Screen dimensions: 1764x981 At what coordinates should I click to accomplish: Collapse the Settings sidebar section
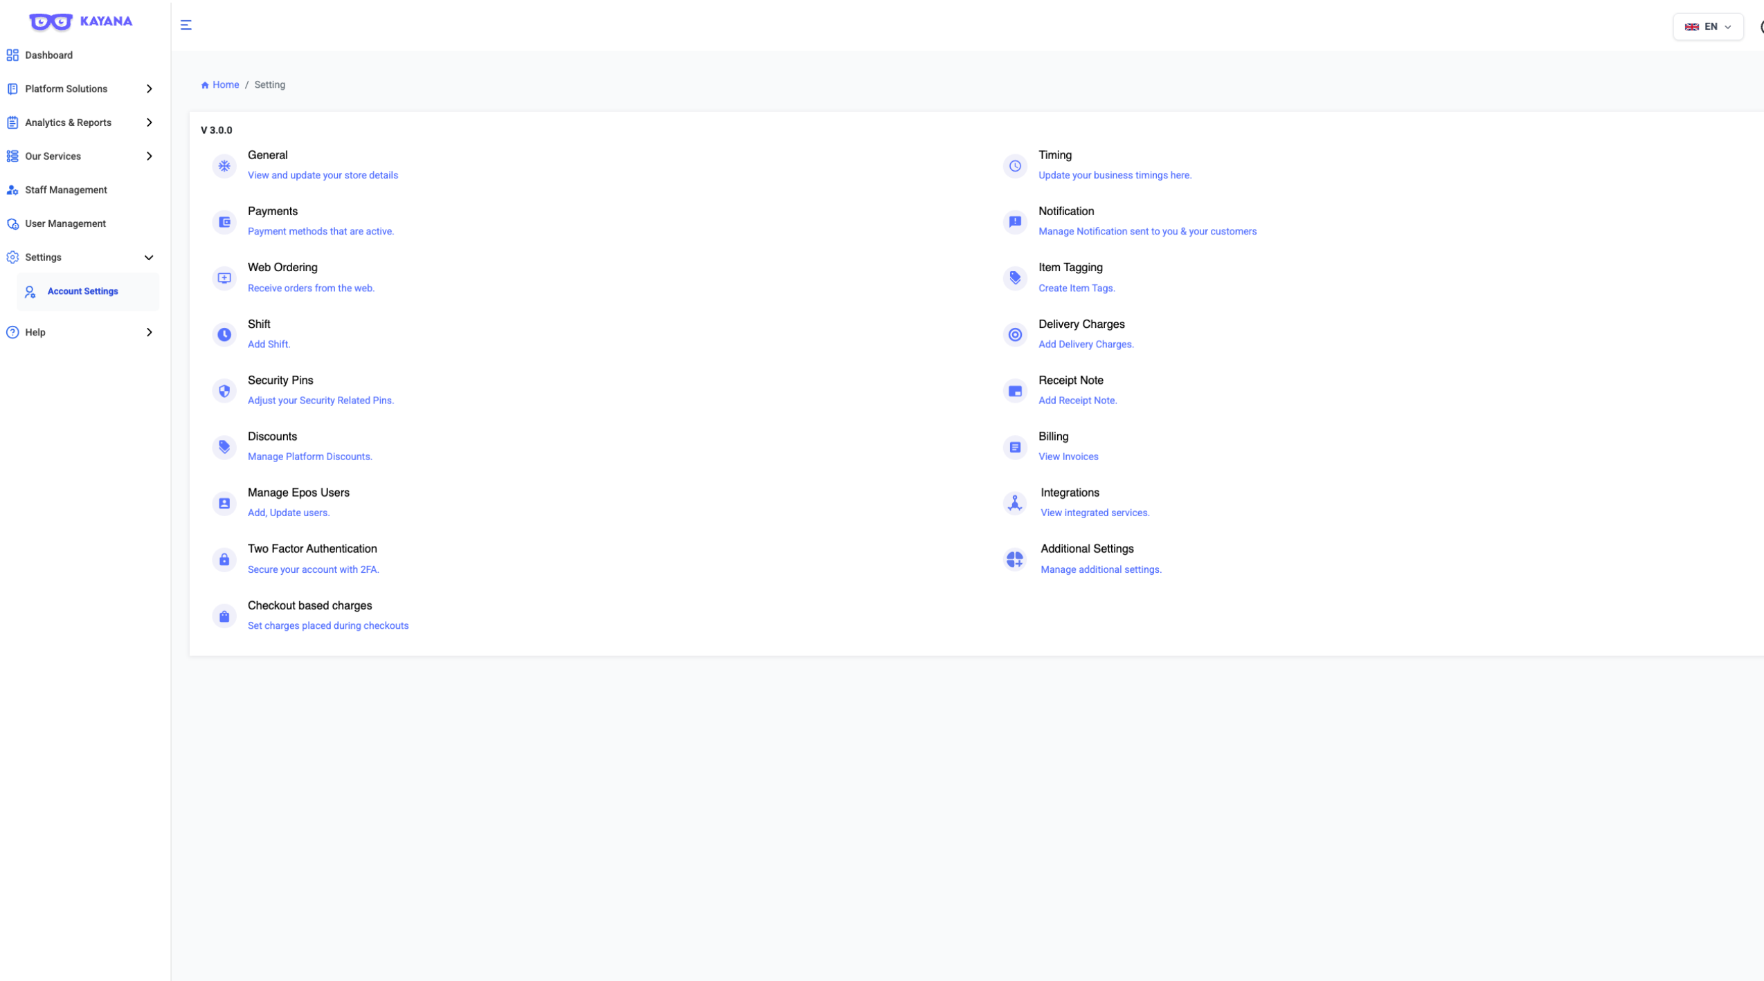[80, 257]
